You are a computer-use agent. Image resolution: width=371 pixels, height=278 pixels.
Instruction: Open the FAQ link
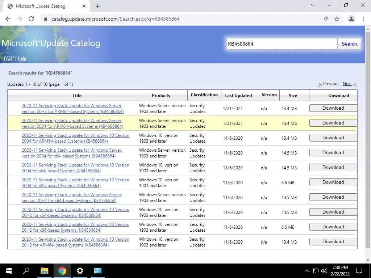8,58
